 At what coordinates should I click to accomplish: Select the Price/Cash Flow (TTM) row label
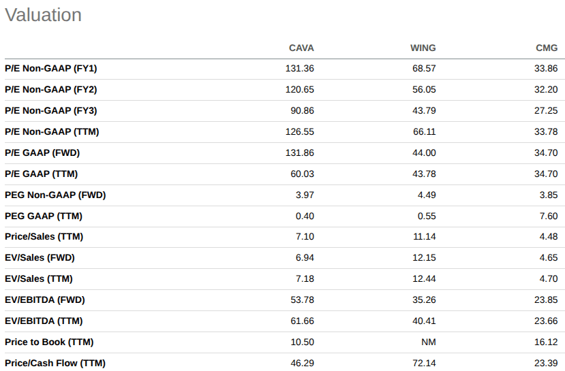pos(55,364)
